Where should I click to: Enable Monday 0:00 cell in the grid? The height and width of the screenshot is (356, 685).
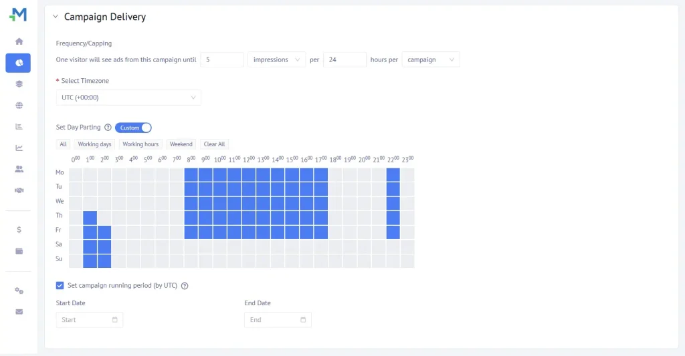tap(76, 175)
